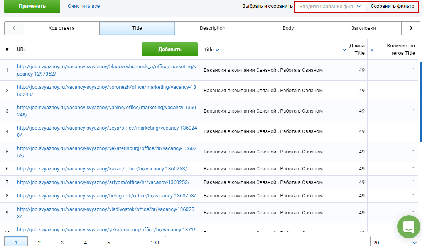This screenshot has height=246, width=422.
Task: Click the # column header
Action: [x=7, y=49]
